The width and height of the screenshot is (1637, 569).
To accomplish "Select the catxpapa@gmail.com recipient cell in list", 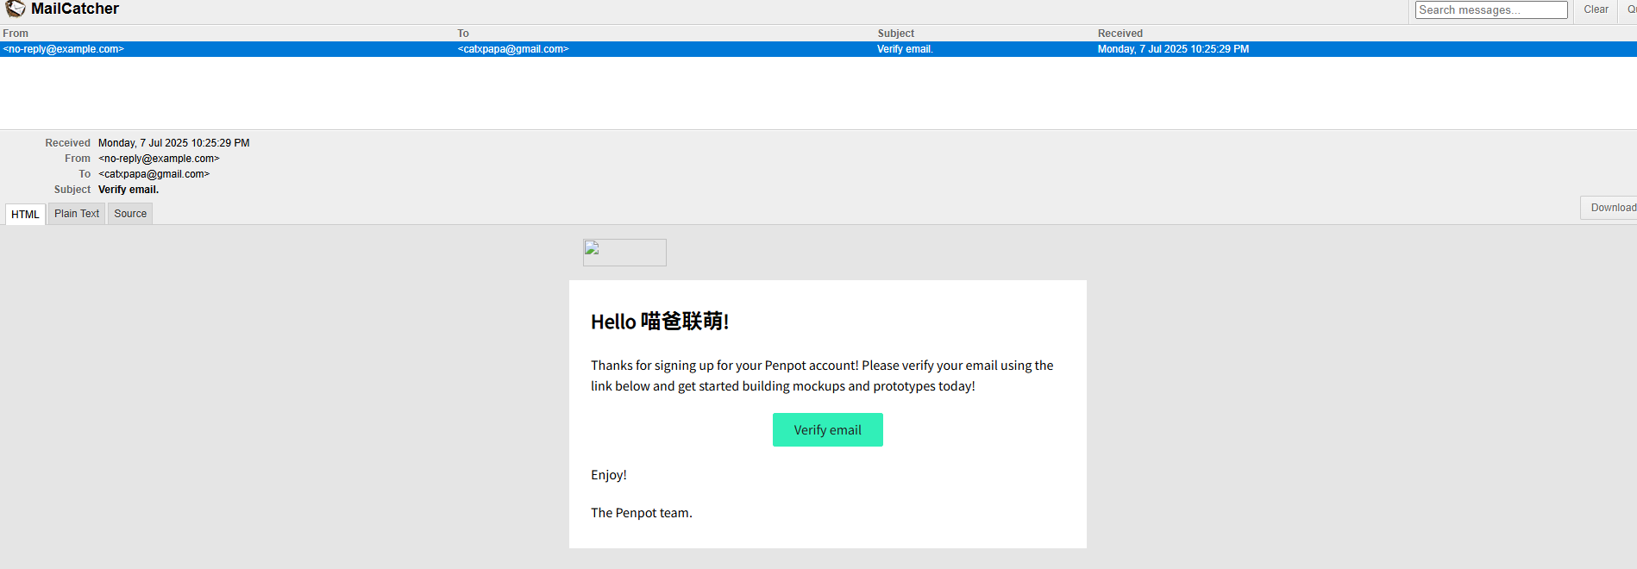I will click(513, 49).
